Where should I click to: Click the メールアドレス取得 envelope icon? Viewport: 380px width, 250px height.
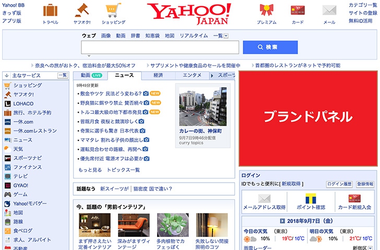tap(264, 198)
